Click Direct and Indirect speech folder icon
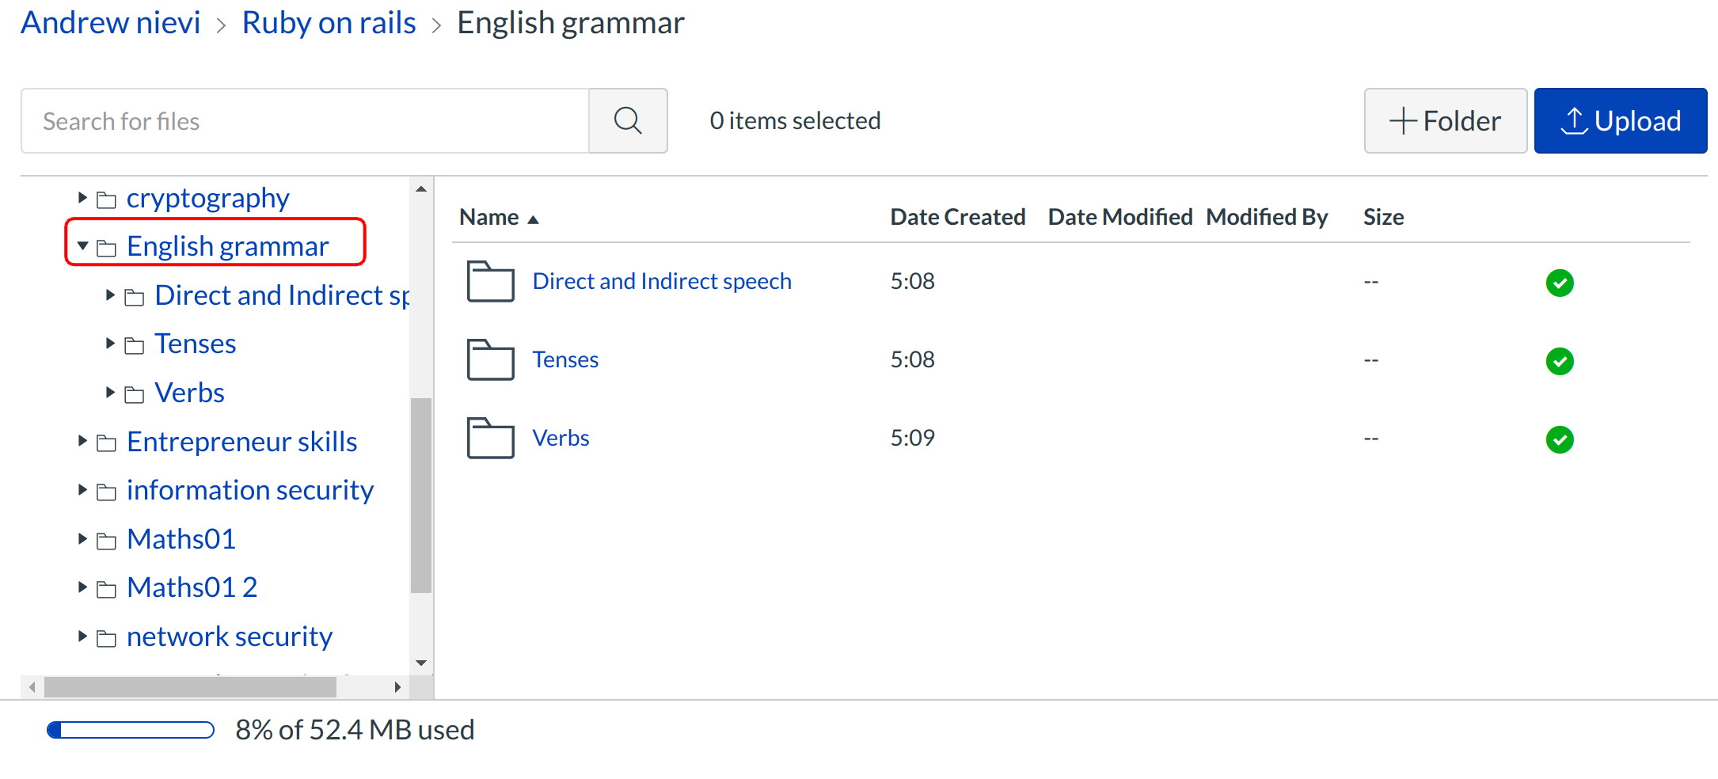Viewport: 1718px width, 779px height. tap(490, 281)
